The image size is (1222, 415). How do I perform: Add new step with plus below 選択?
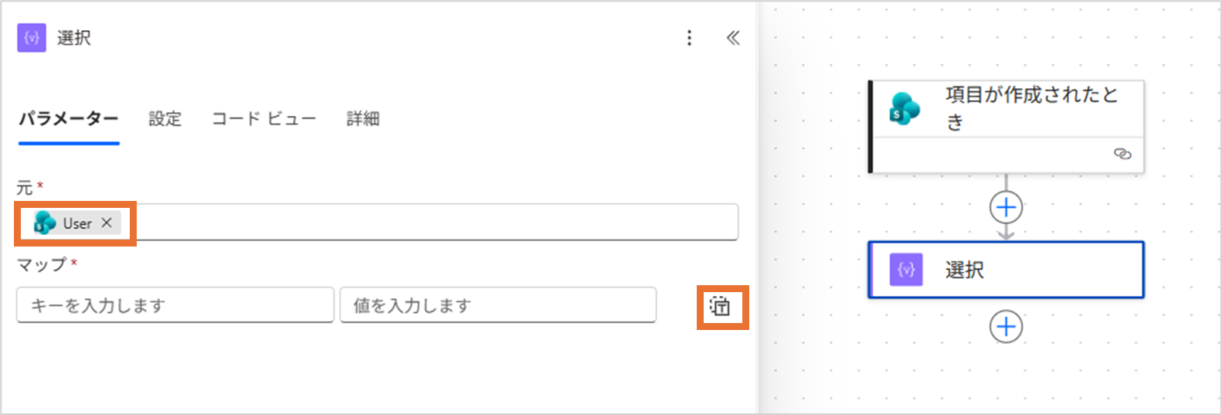[1006, 327]
